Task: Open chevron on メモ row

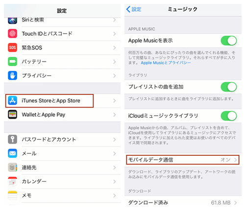Action: (115, 195)
